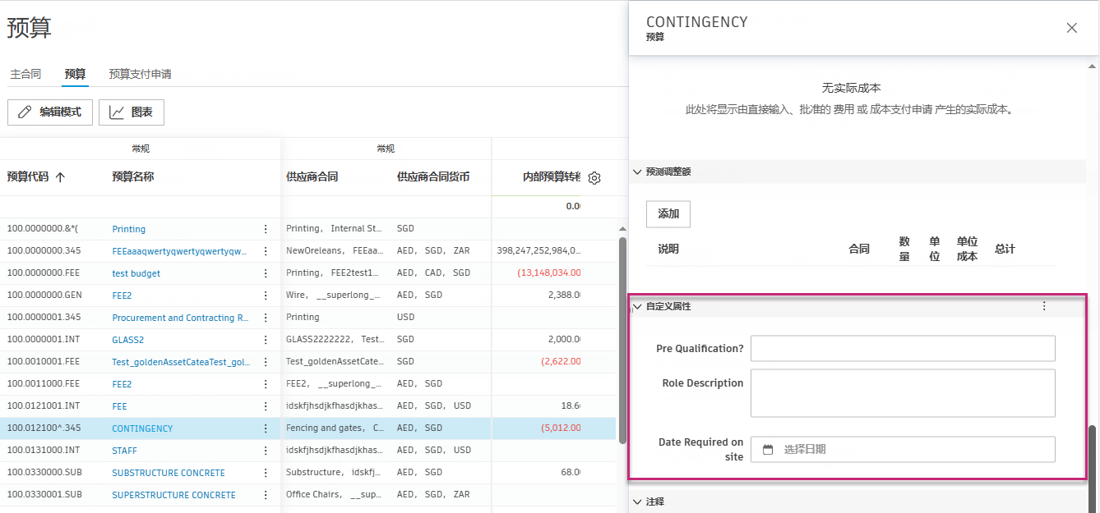
Task: Open three-dot menu in 自定义属性 section header
Action: tap(1044, 305)
